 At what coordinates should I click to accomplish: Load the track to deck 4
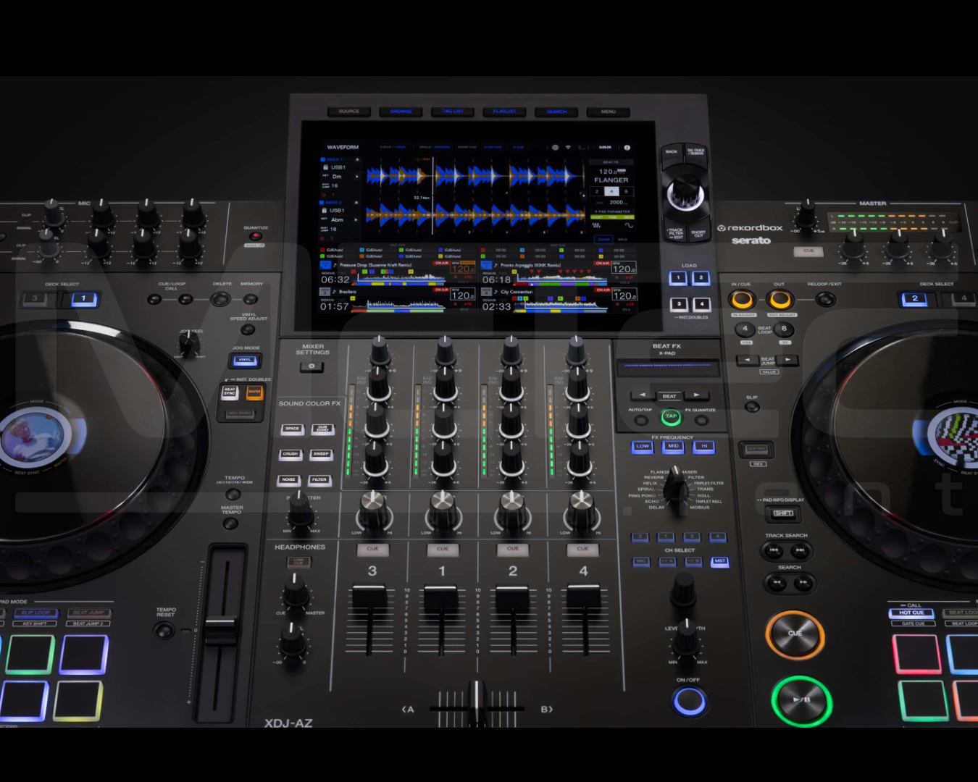point(701,304)
